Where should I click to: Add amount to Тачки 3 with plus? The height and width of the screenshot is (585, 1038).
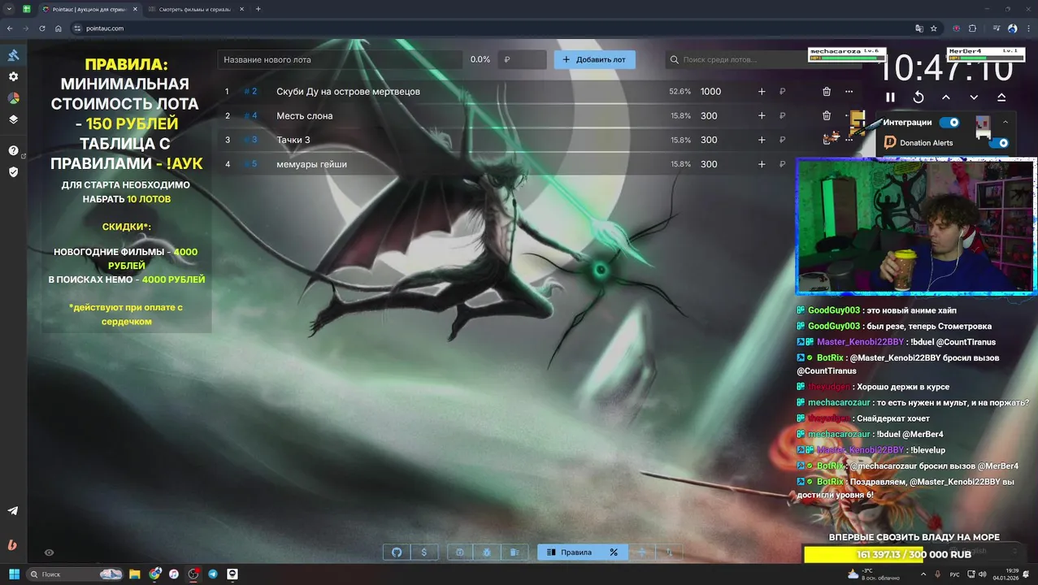click(x=762, y=140)
